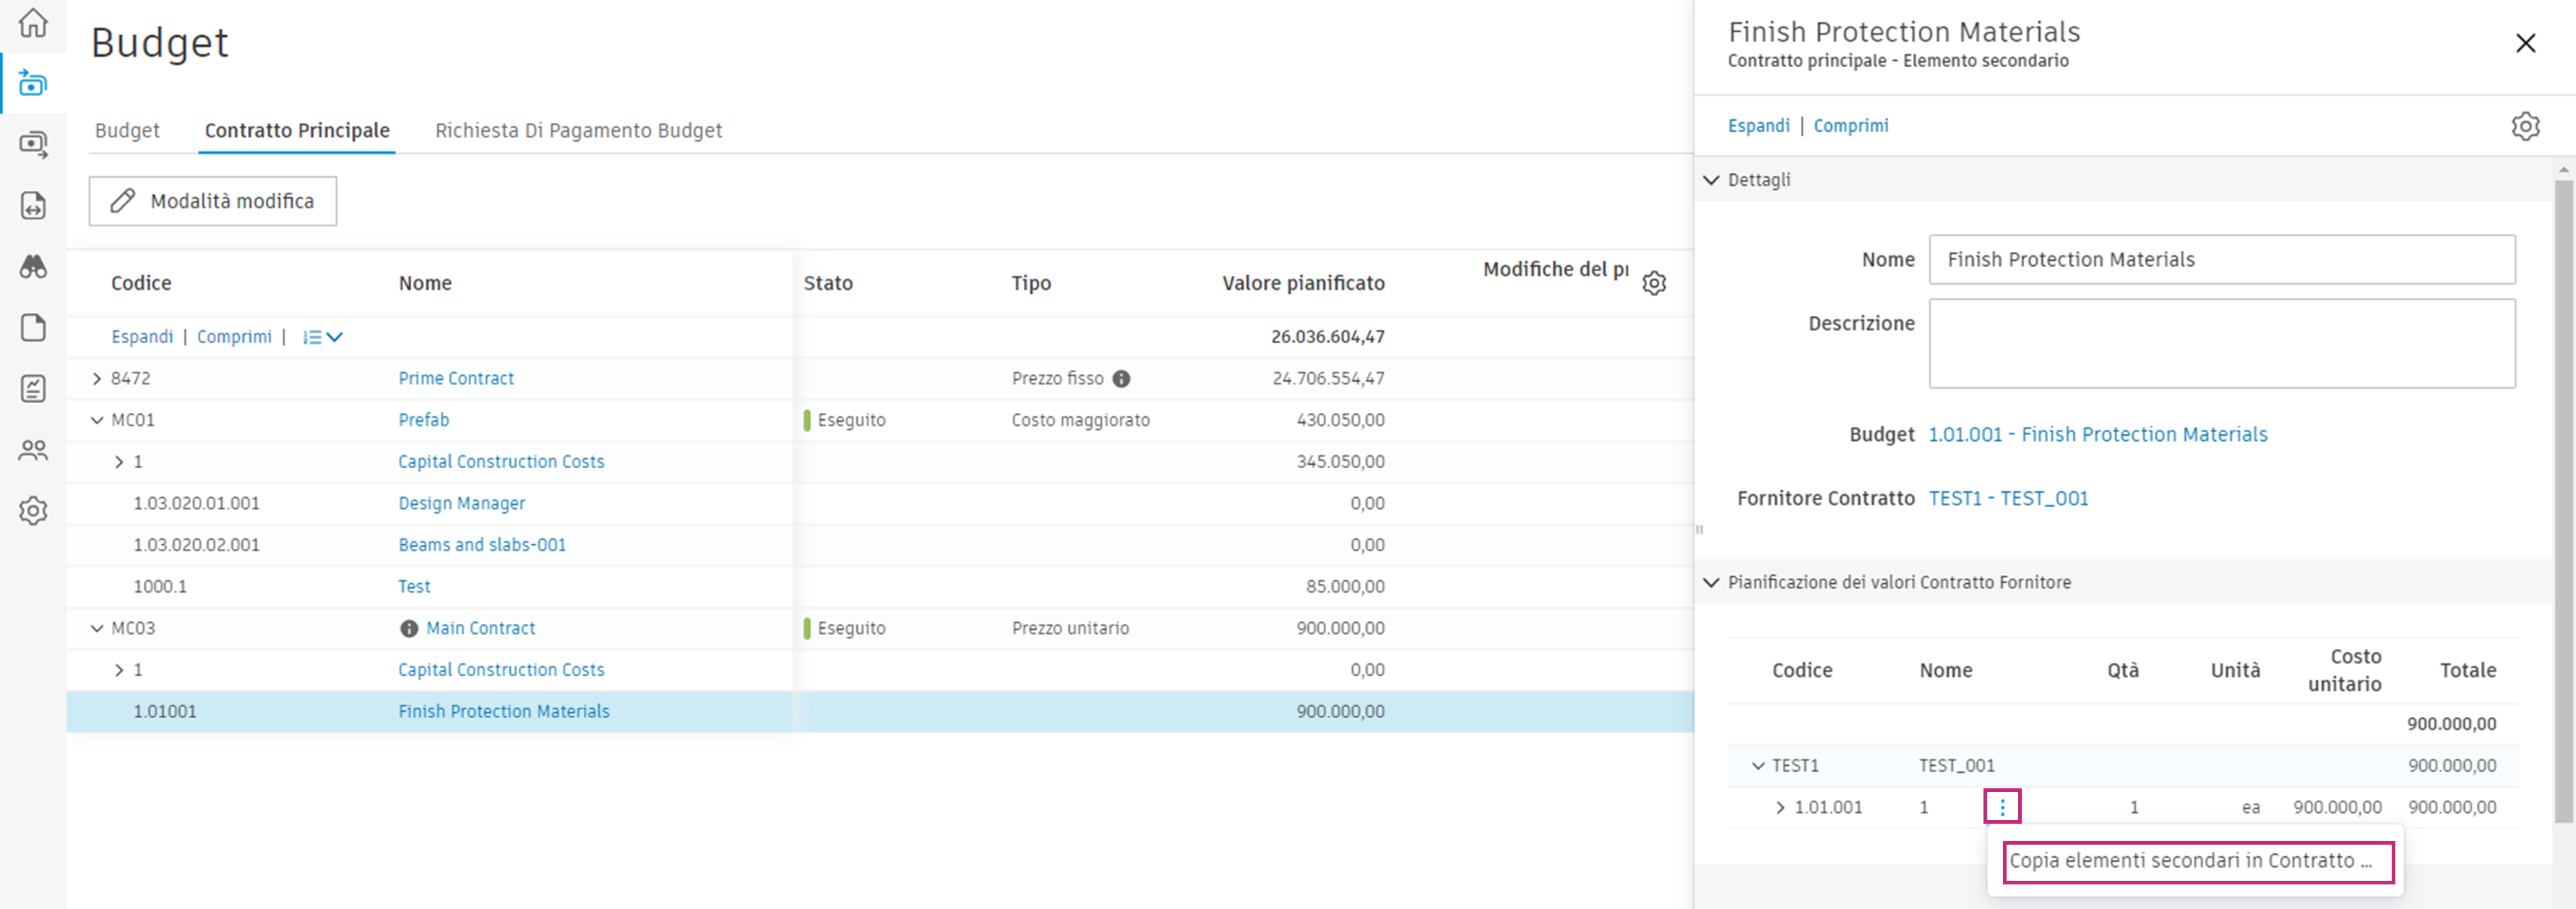Expand the 8472 Prime Contract row

(x=97, y=378)
